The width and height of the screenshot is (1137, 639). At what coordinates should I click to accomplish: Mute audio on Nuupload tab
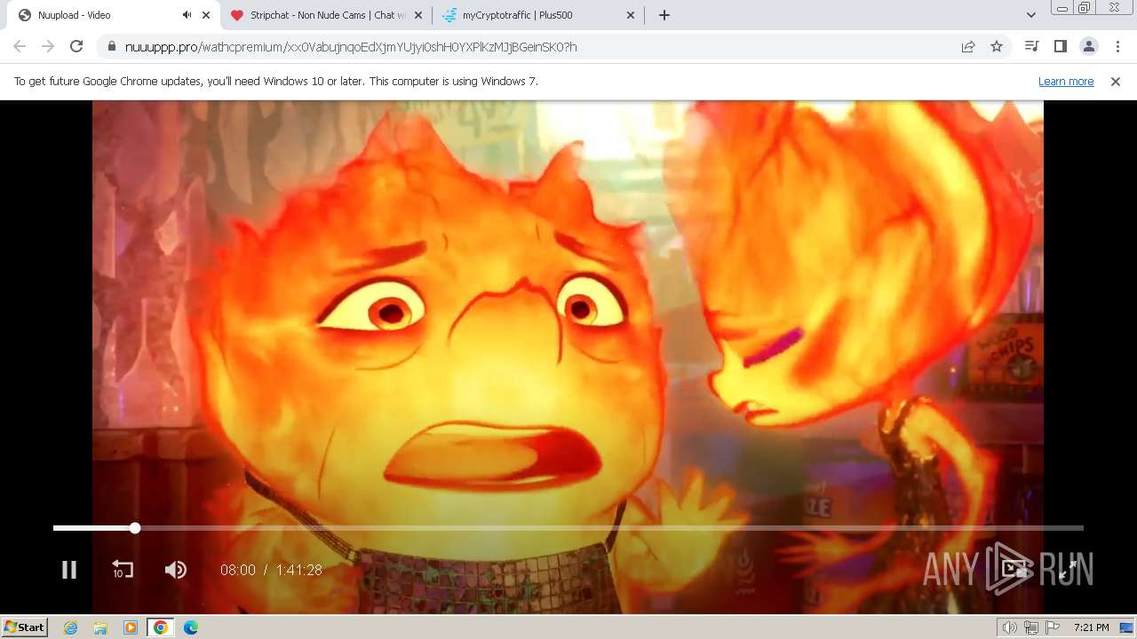click(187, 15)
